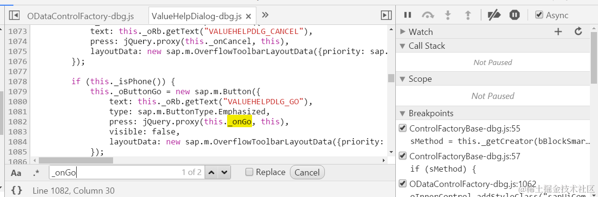Pretty print the source code

pos(16,190)
